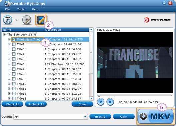Image resolution: width=176 pixels, height=126 pixels.
Task: Check the Title9 checkbox
Action: [x=14, y=79]
